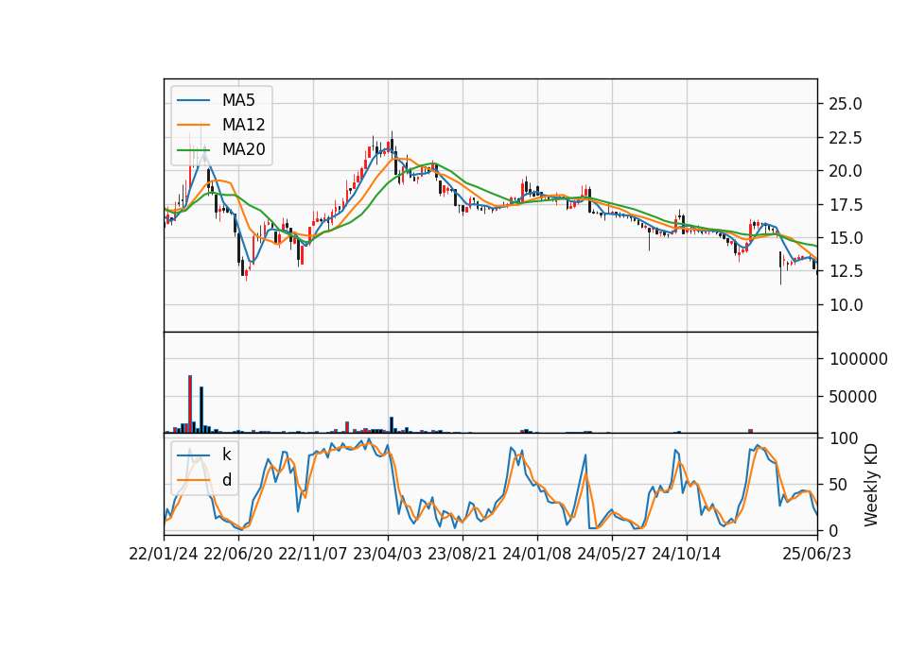Click the MA5 legend entry
Screen dimensions: 908x652
tap(216, 100)
